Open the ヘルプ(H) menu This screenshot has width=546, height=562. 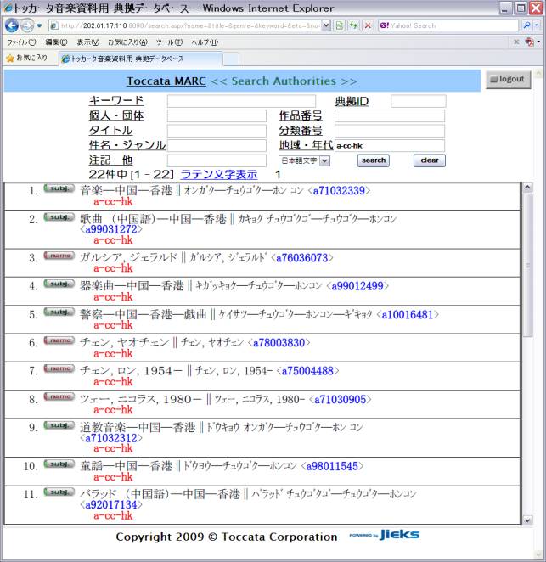(205, 42)
